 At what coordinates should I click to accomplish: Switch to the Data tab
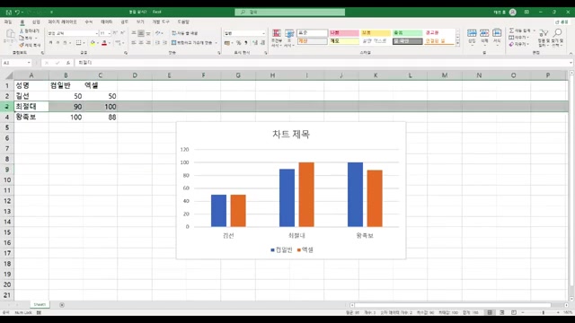[107, 22]
